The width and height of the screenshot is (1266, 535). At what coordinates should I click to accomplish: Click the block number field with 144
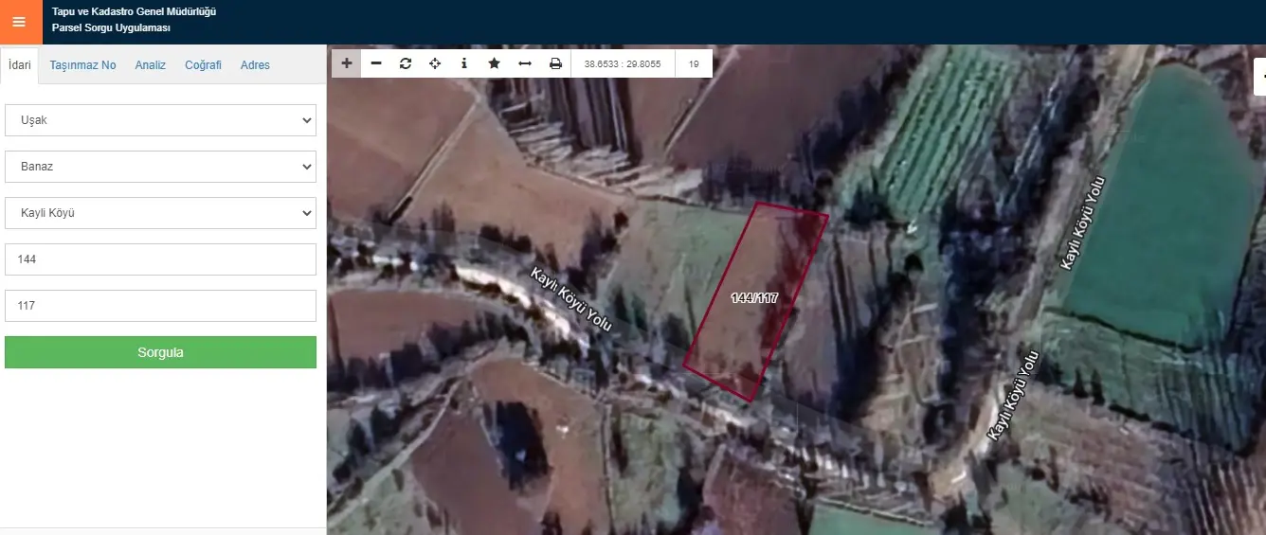click(160, 259)
